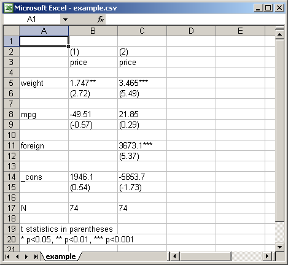288x265 pixels.
Task: Go to last sheet tab navigation arrow
Action: tap(36, 256)
